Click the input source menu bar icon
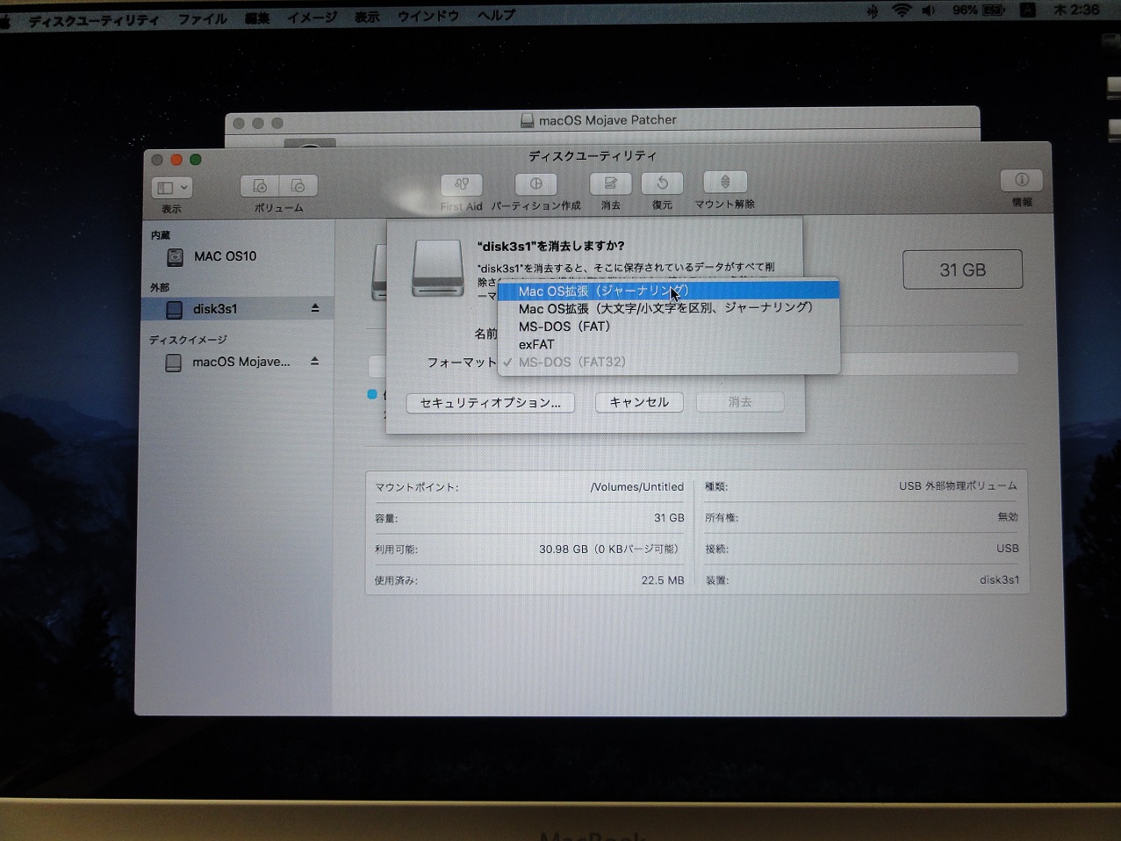1121x841 pixels. (1028, 11)
